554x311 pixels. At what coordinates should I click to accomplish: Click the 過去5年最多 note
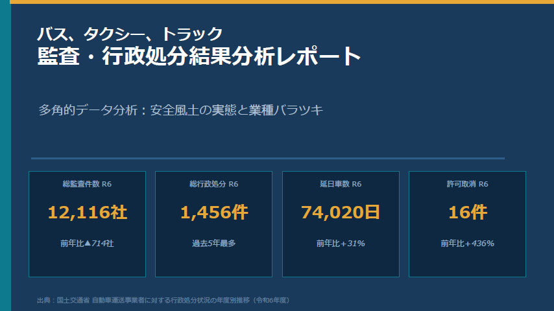click(213, 244)
